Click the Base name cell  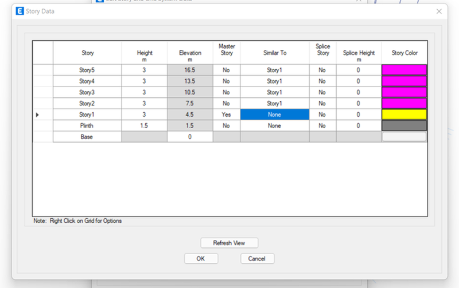tap(87, 137)
